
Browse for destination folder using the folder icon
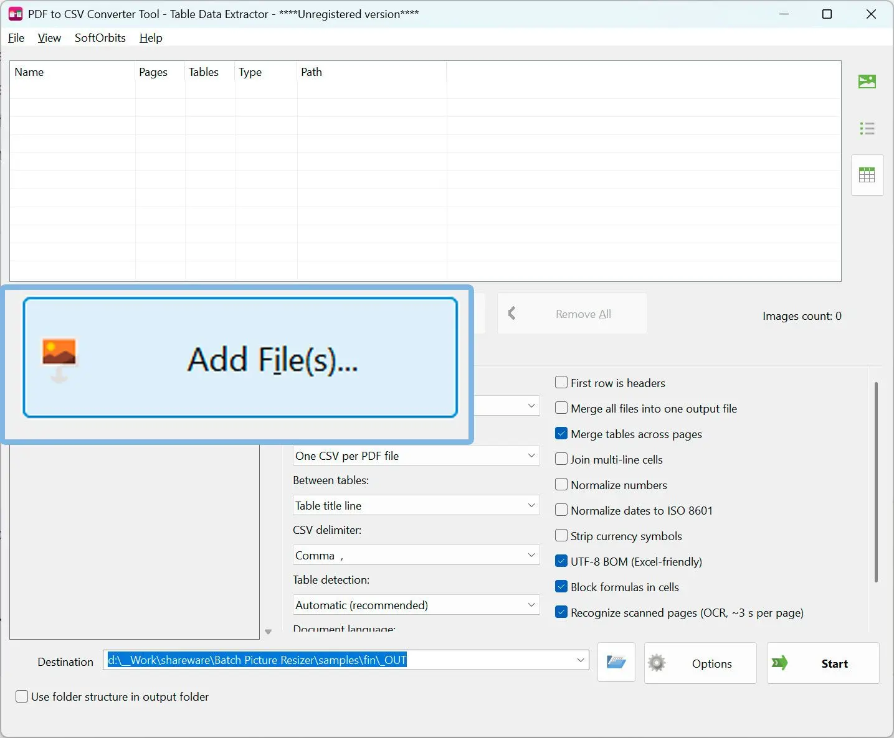(x=616, y=663)
